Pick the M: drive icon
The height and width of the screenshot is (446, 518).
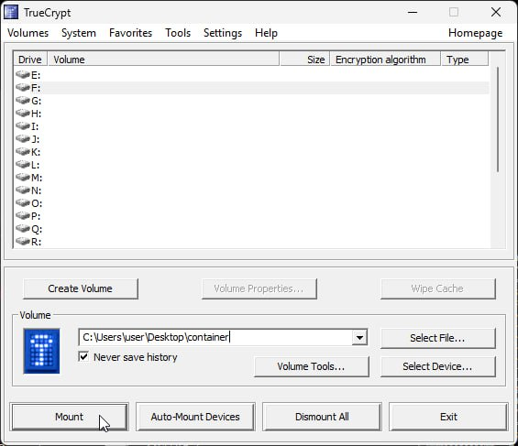tap(23, 177)
